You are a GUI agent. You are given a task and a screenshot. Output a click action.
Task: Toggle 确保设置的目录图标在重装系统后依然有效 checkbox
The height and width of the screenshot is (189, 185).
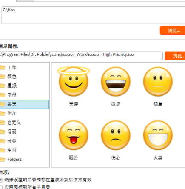click(1, 180)
